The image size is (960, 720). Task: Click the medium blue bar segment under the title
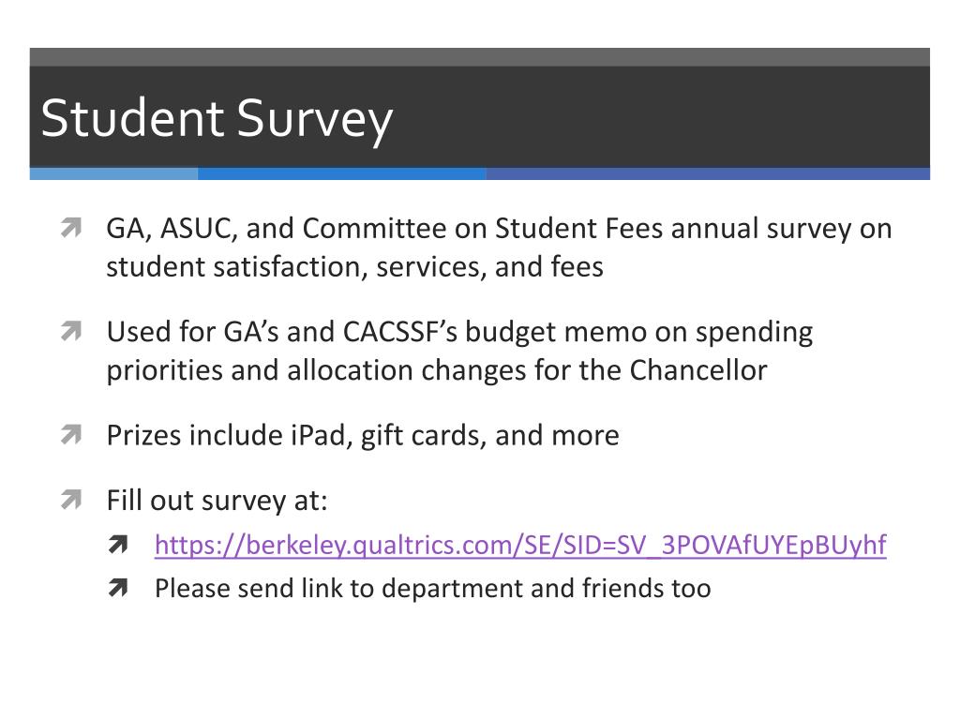[341, 173]
